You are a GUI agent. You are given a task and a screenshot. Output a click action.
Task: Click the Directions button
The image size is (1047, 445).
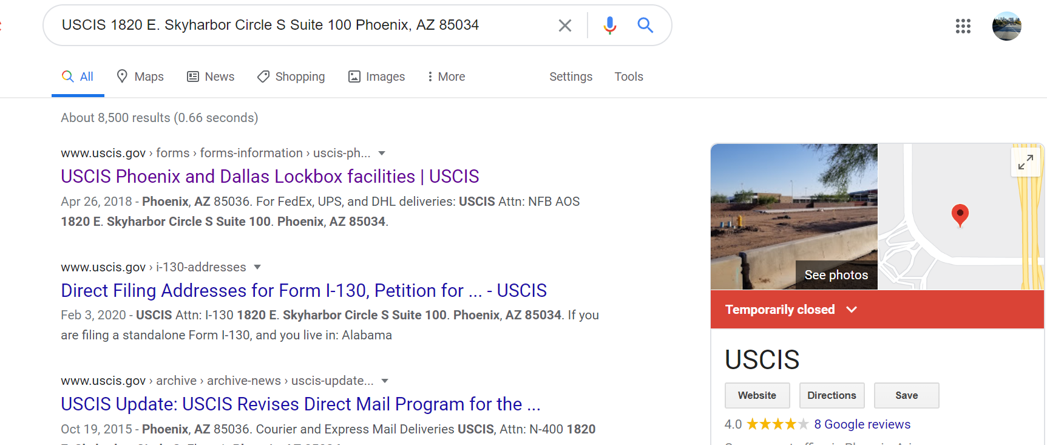pyautogui.click(x=832, y=395)
